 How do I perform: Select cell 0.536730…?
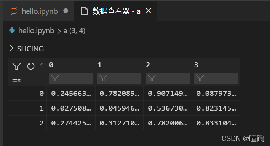pyautogui.click(x=168, y=108)
